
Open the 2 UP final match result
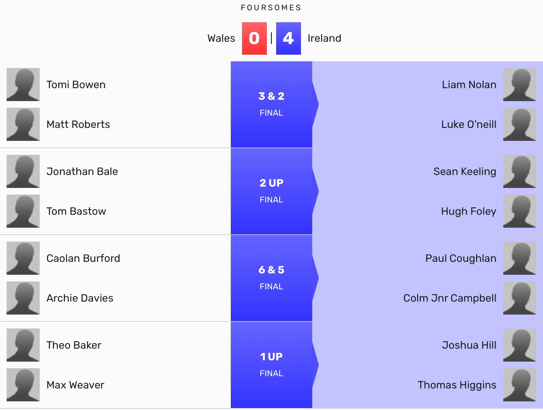click(271, 191)
